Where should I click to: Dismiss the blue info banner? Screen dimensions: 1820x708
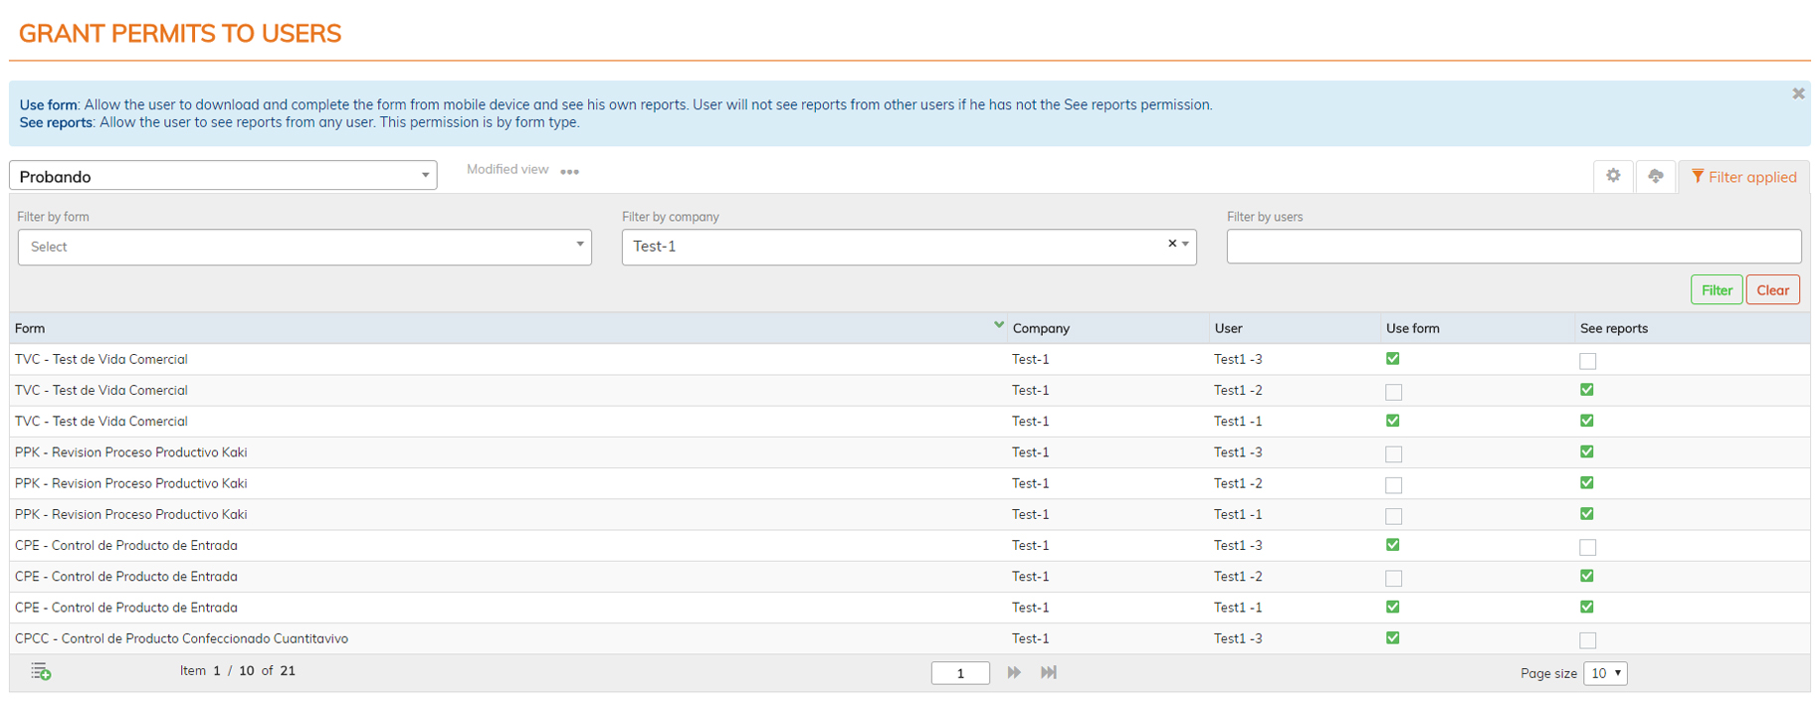(1797, 93)
